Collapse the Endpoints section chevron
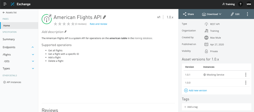 [x=33, y=47]
